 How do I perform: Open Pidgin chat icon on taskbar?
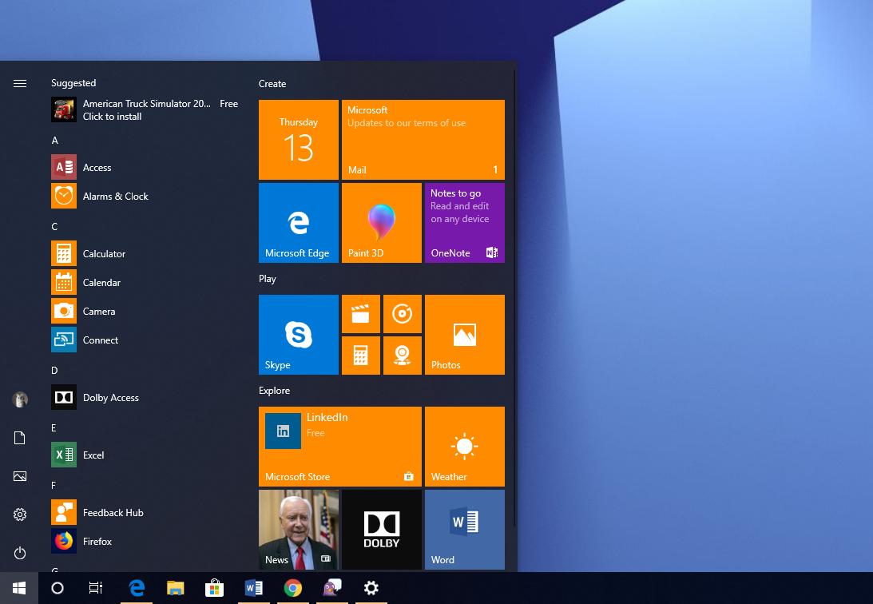pos(332,588)
